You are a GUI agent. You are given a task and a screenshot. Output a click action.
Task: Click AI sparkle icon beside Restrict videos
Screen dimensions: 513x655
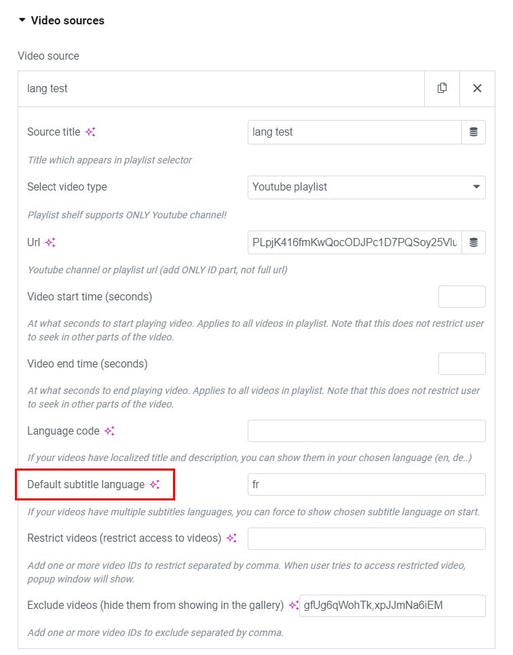[x=231, y=538]
